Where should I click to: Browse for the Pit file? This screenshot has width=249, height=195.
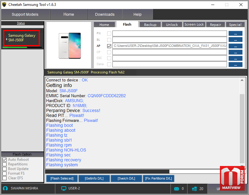[x=235, y=34]
